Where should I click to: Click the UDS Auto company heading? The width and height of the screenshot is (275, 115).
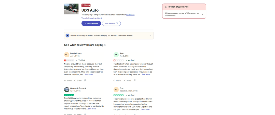(x=90, y=10)
